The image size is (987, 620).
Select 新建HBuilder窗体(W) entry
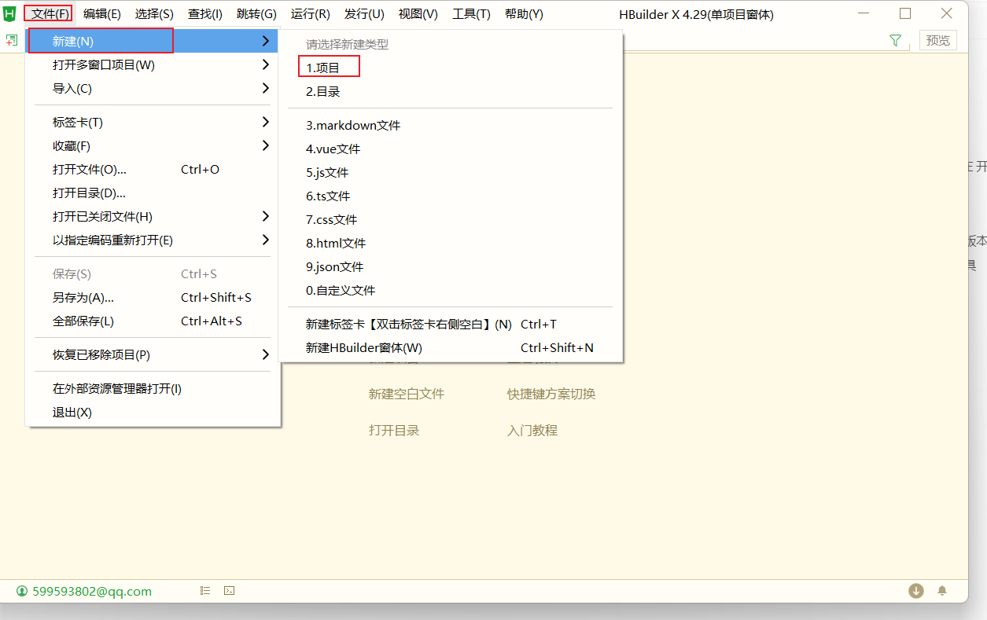click(x=451, y=347)
